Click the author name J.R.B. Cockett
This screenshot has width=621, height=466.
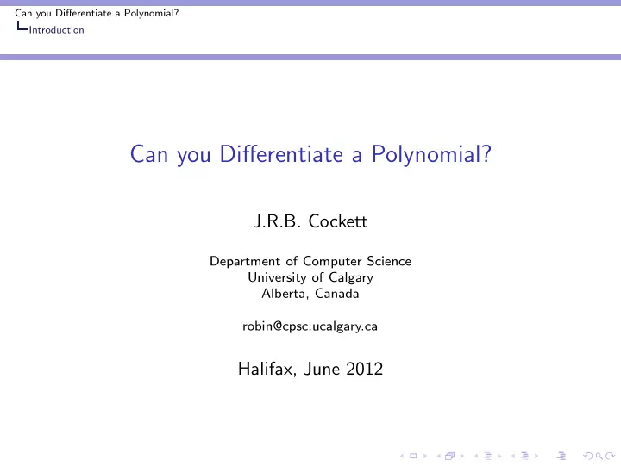point(310,221)
